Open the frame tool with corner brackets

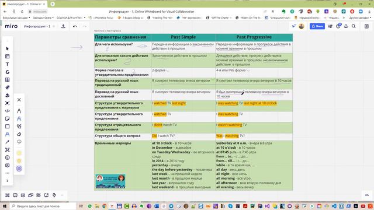tap(8, 103)
